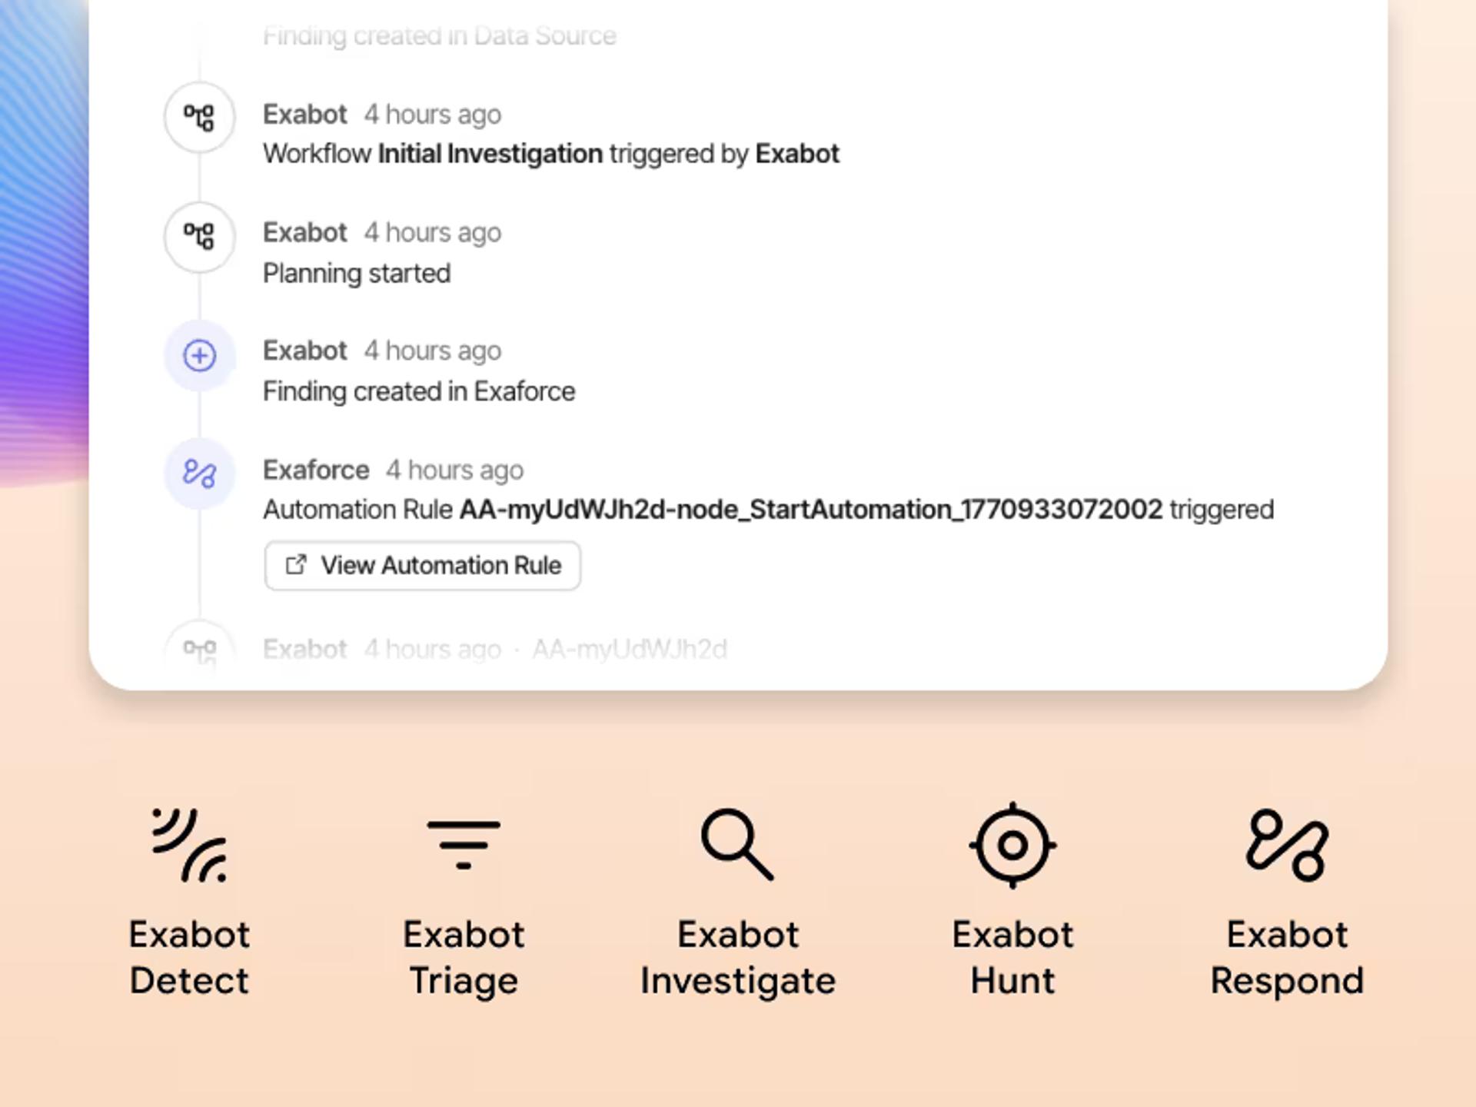Open the Exabot Respond label
The height and width of the screenshot is (1107, 1476).
pyautogui.click(x=1287, y=958)
